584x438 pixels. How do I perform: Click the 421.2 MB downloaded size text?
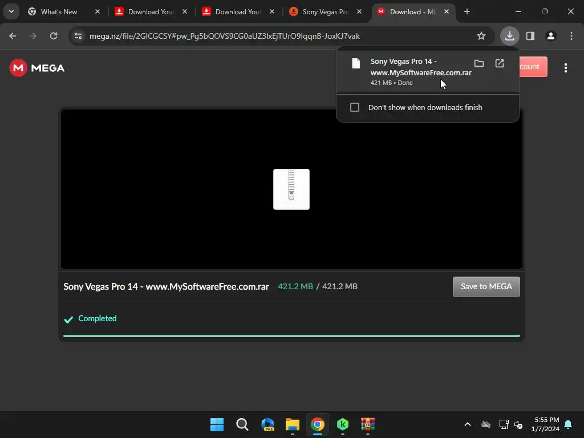click(x=295, y=286)
